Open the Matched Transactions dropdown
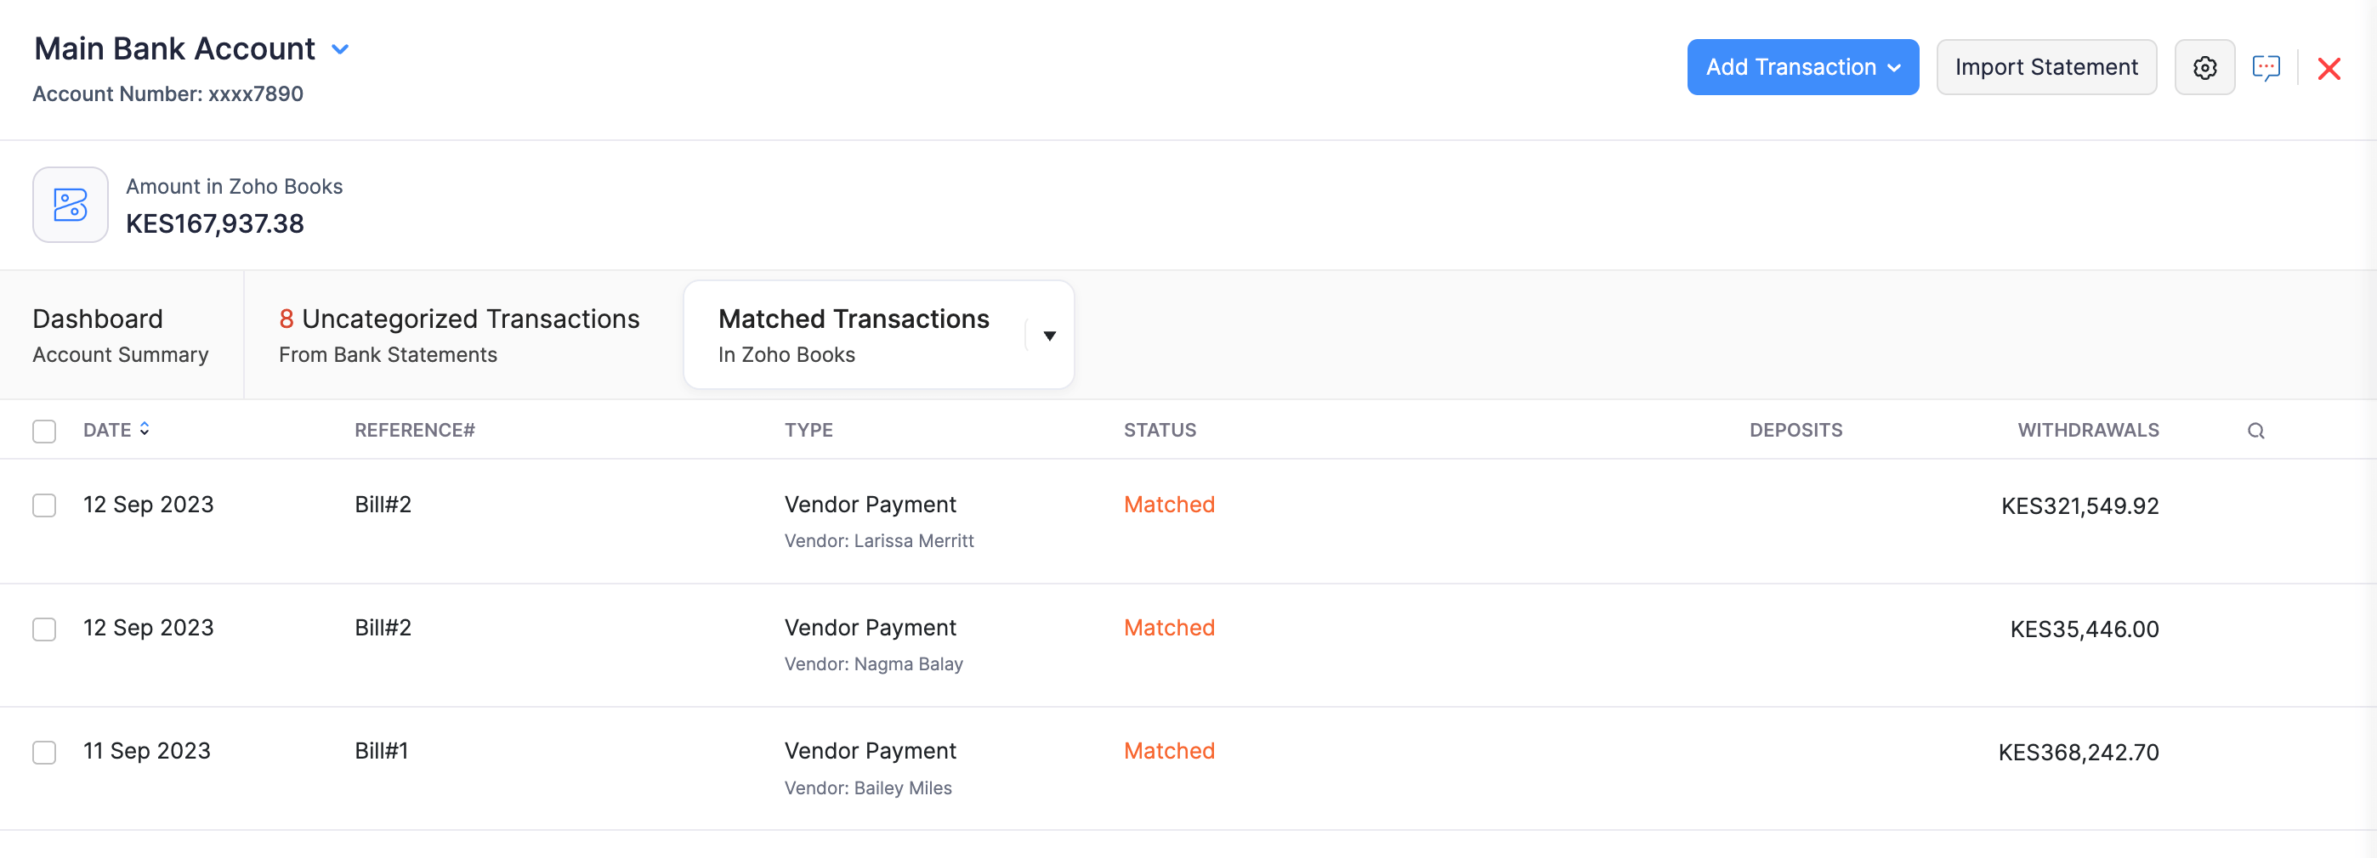This screenshot has height=858, width=2377. click(x=1049, y=336)
